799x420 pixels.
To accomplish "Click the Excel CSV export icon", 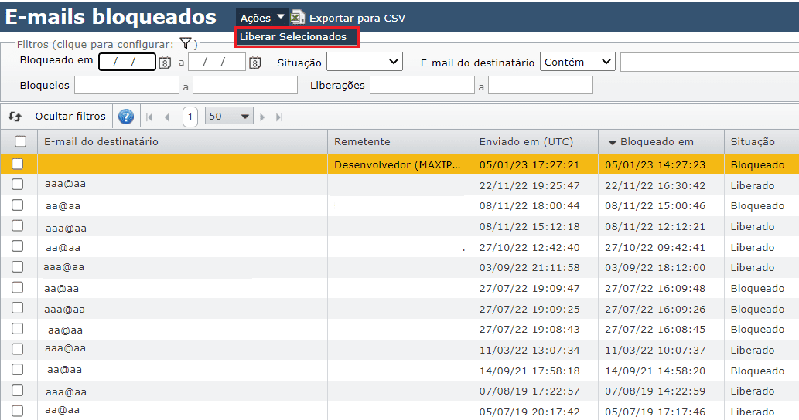I will 298,18.
